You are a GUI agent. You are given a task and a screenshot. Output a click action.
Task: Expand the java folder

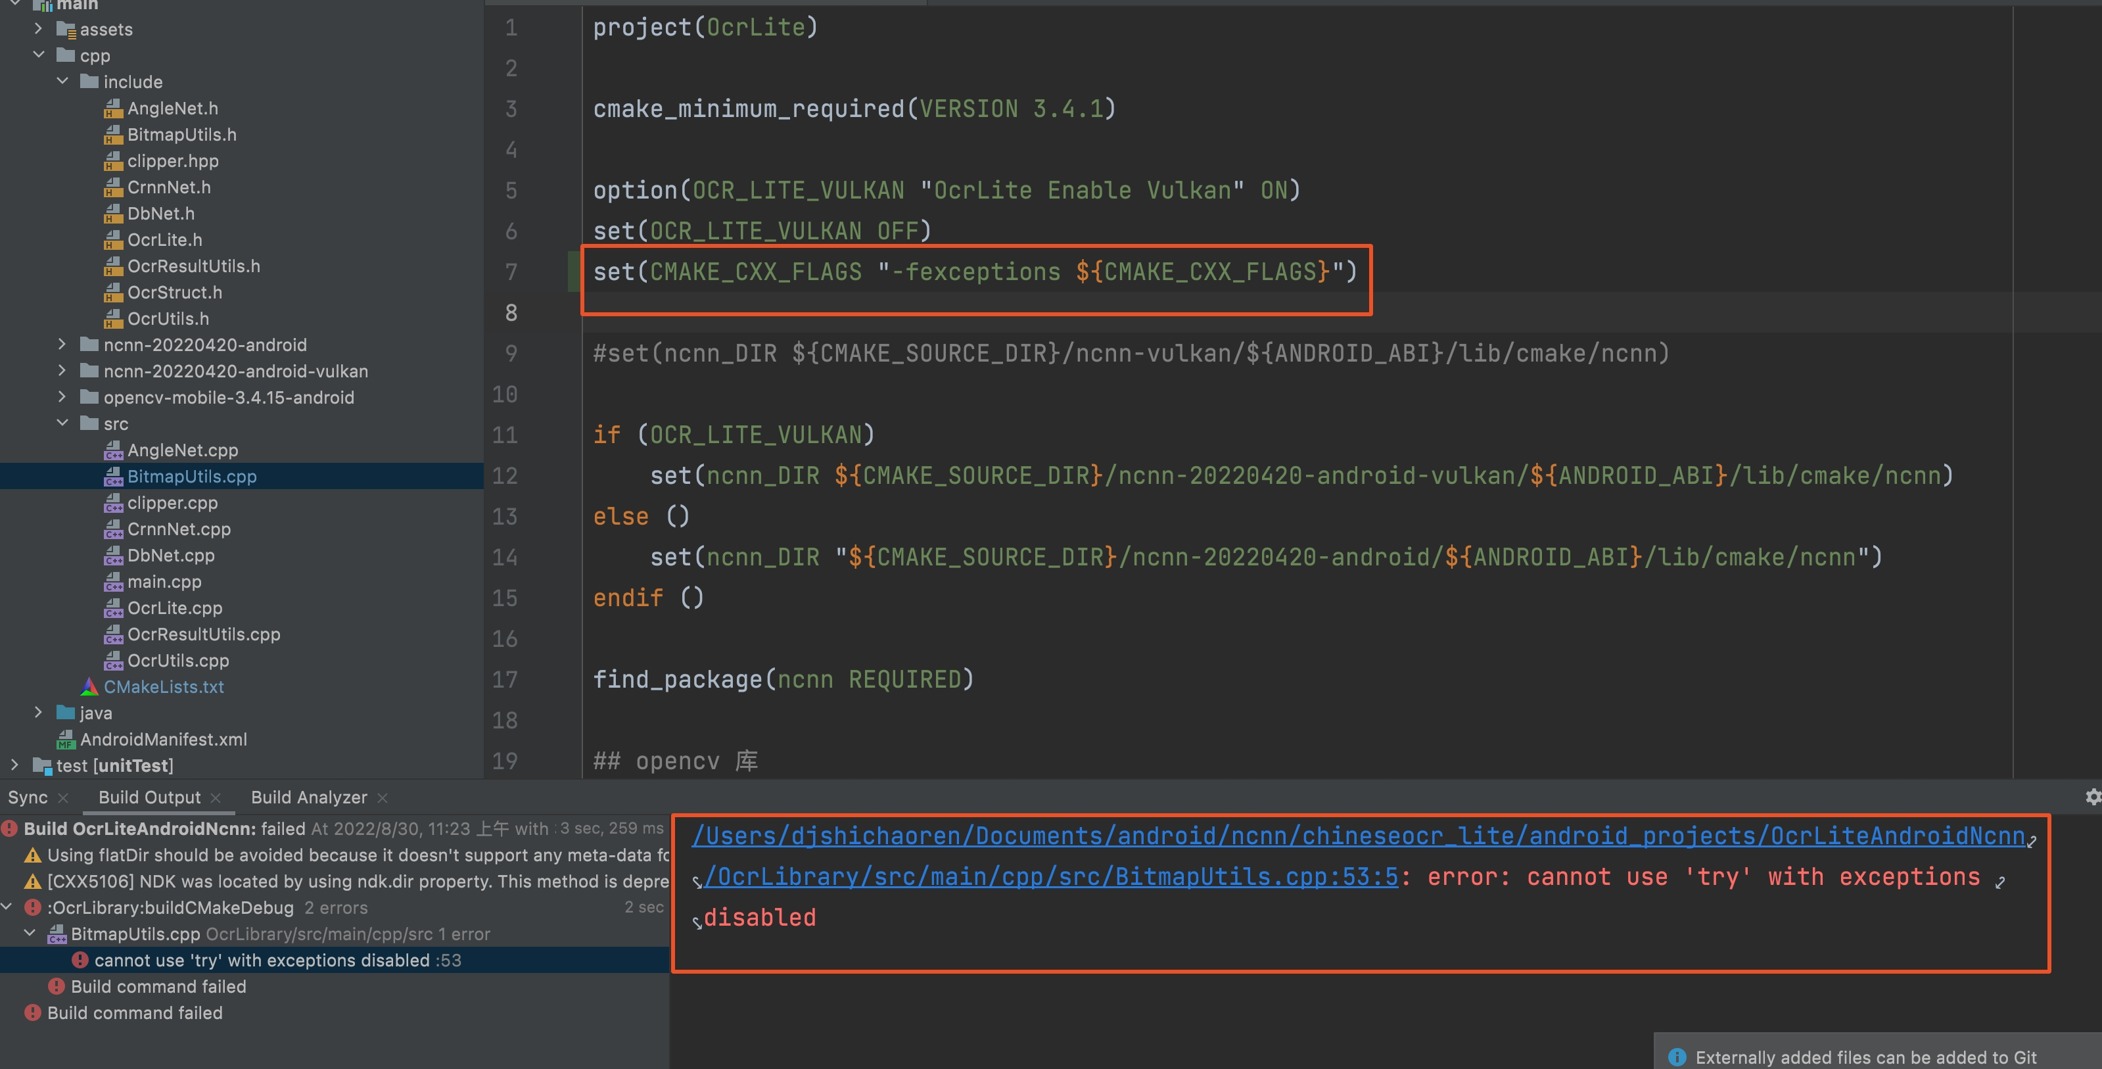38,713
